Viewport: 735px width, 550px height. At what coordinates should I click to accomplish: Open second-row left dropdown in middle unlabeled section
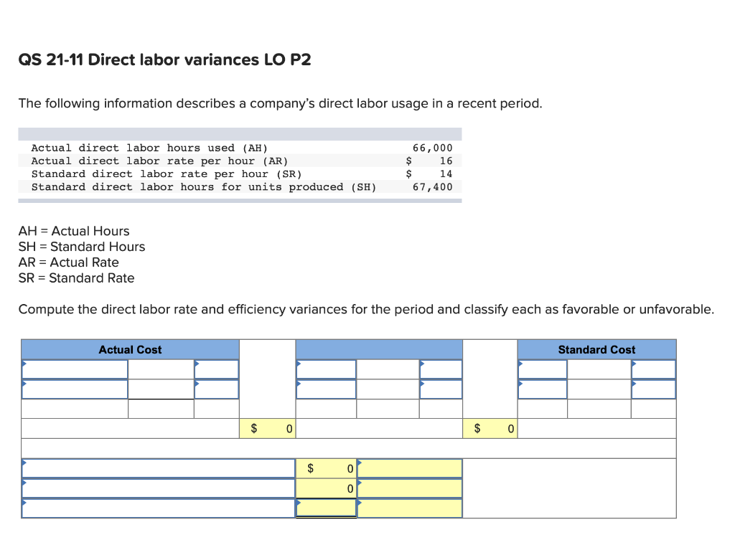pos(327,389)
